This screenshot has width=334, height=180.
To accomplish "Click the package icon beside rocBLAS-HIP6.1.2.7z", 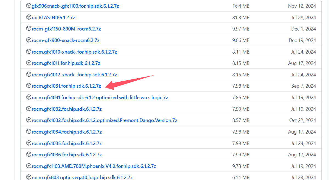I will pyautogui.click(x=29, y=17).
